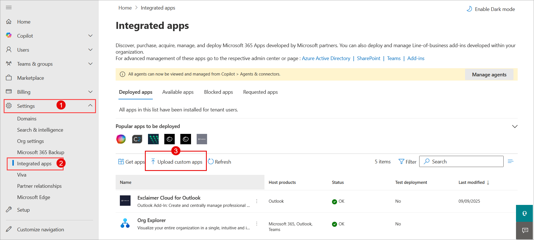Focus the Search apps input field
The height and width of the screenshot is (240, 534).
pos(461,161)
